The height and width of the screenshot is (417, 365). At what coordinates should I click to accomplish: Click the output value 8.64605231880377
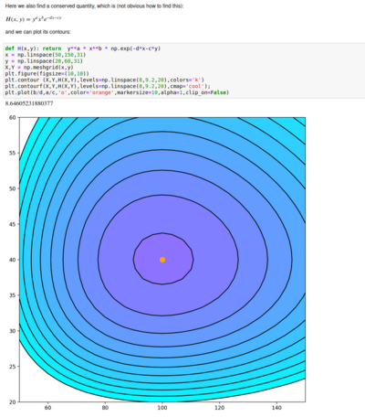[29, 103]
